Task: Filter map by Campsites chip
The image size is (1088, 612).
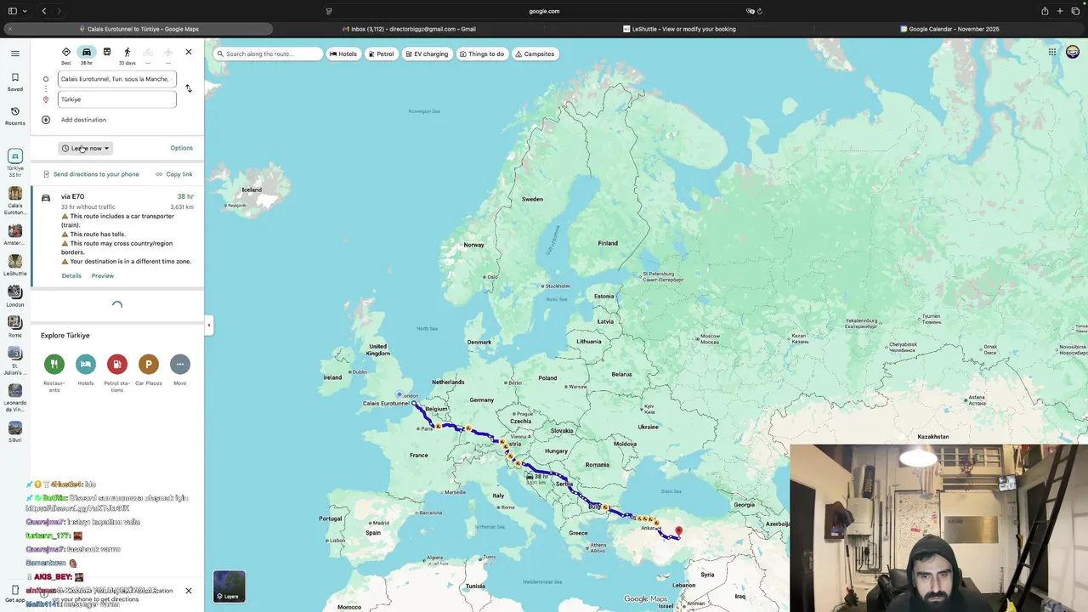Action: [535, 54]
